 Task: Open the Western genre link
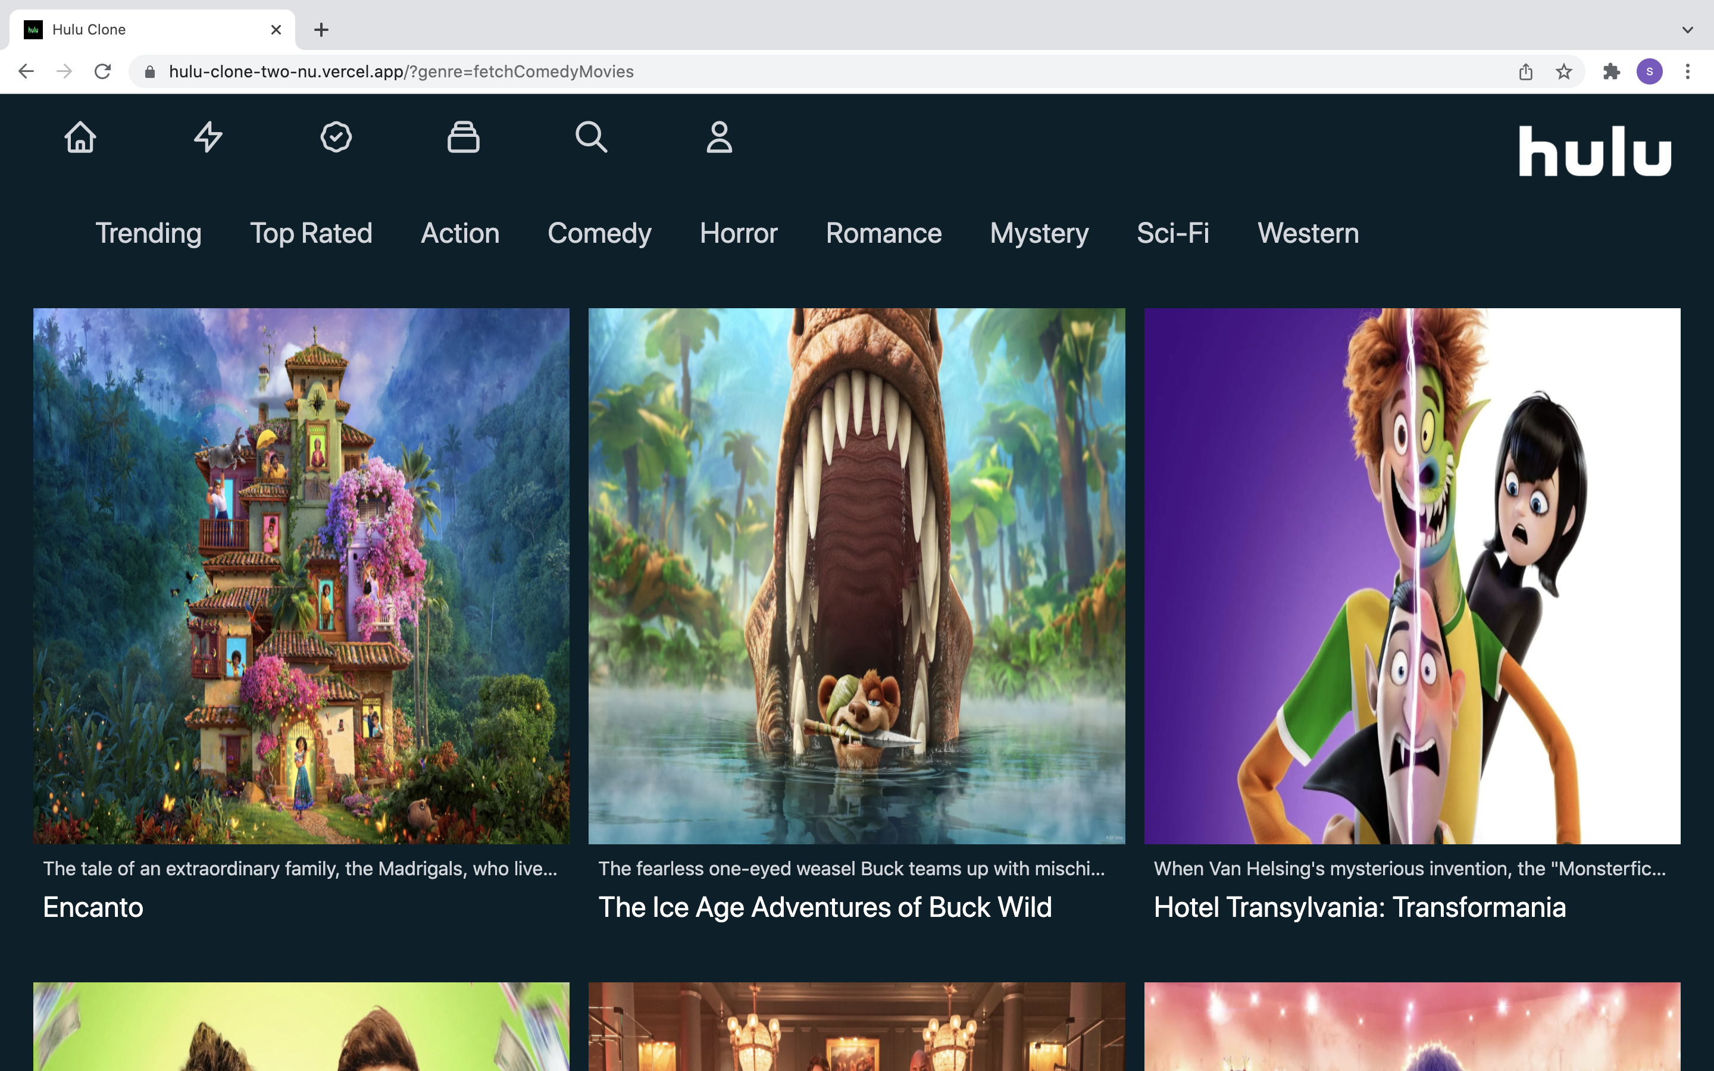tap(1308, 233)
